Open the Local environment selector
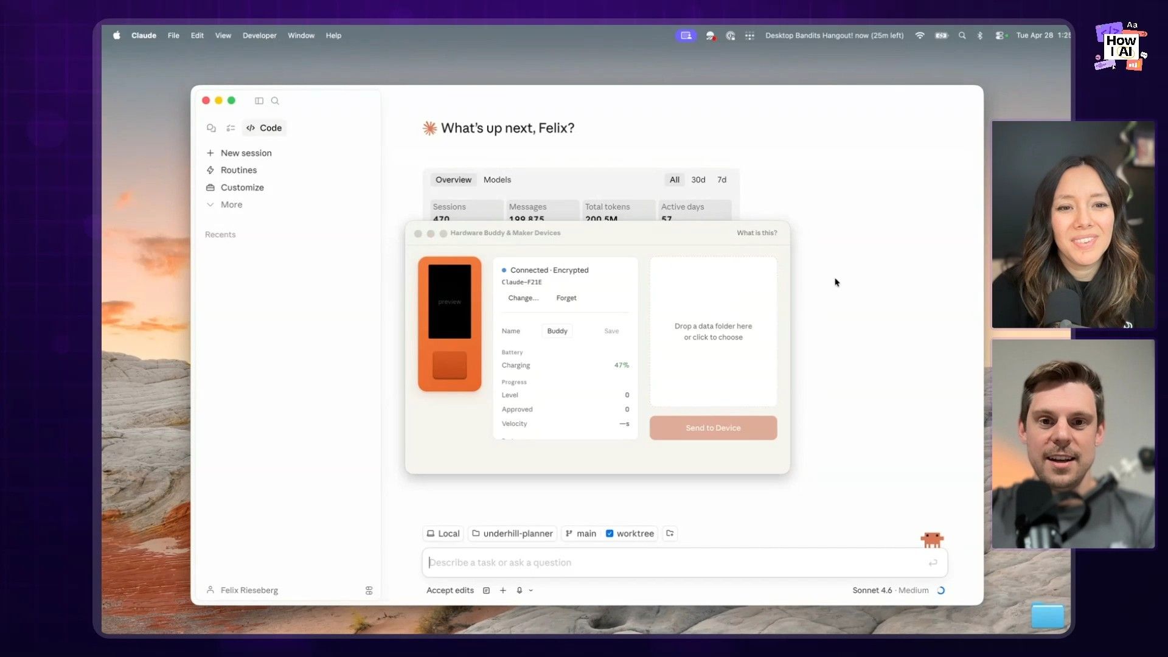This screenshot has height=657, width=1168. 443,534
